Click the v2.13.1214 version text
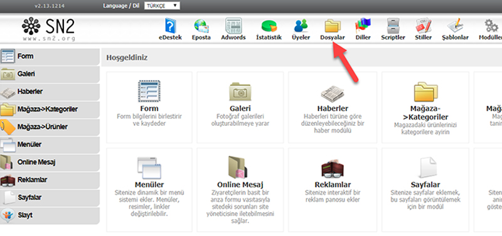Viewport: 502px width, 236px height. 49,6
